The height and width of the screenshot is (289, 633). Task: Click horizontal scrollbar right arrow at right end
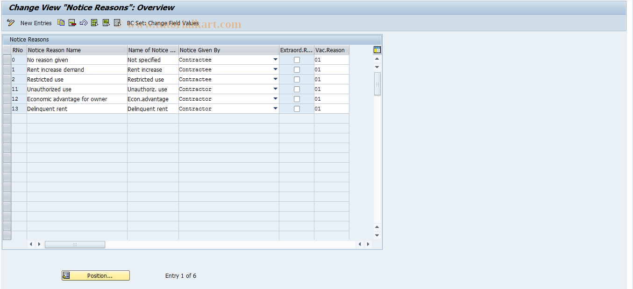click(x=368, y=244)
